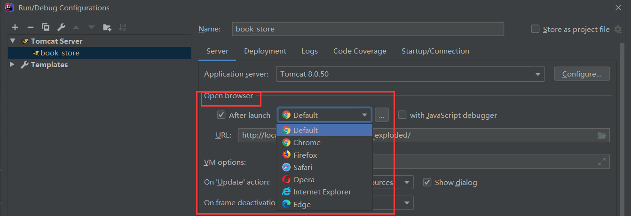Viewport: 631px width, 216px height.
Task: Toggle the After launch checkbox
Action: [x=221, y=115]
